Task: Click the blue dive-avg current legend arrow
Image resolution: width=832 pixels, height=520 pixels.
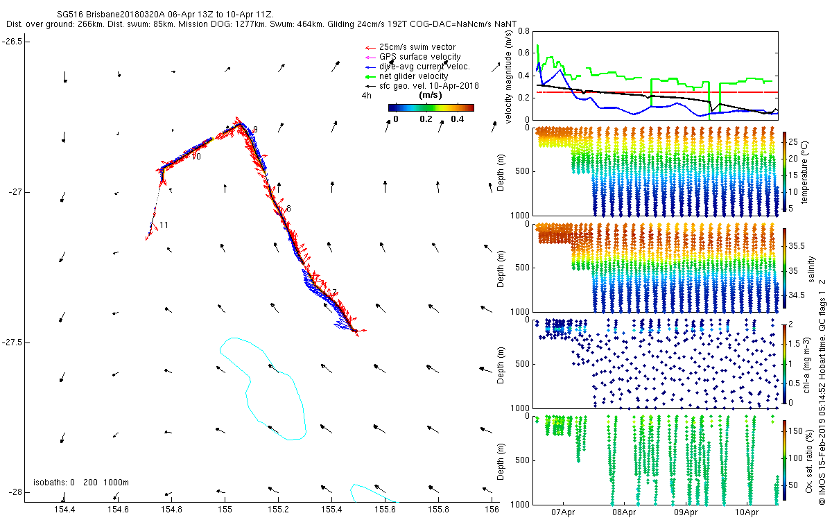Action: (x=369, y=67)
